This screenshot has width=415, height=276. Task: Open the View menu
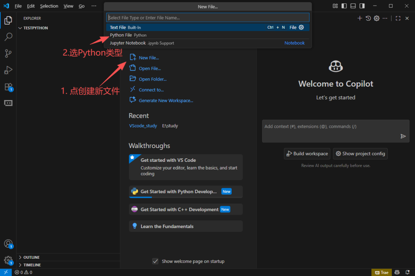coord(68,6)
